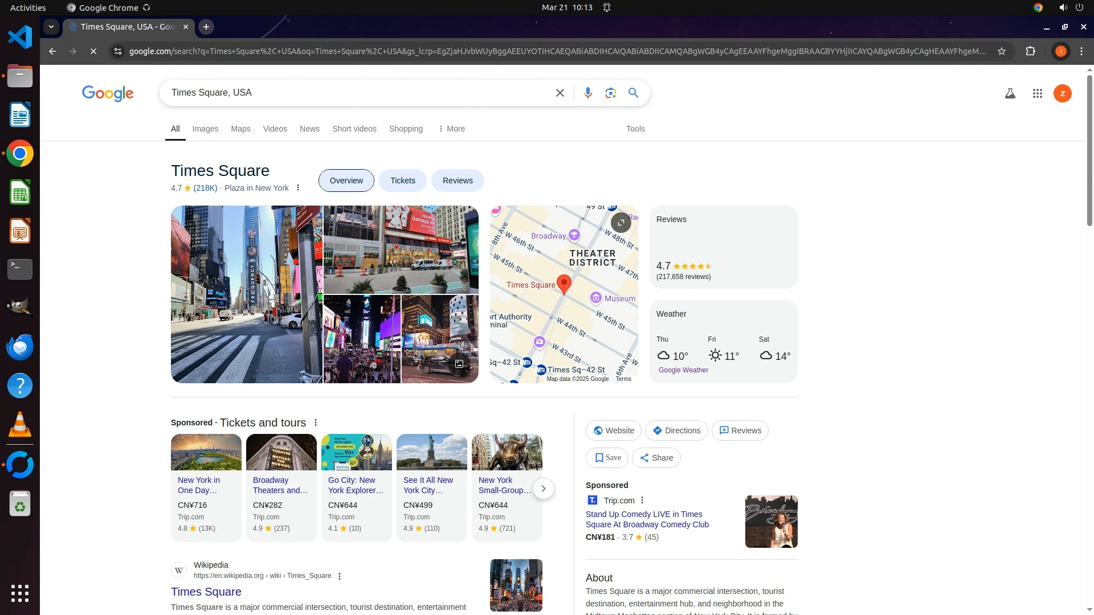Save Times Square with Save button
Screen dimensions: 1094x615
(x=607, y=458)
